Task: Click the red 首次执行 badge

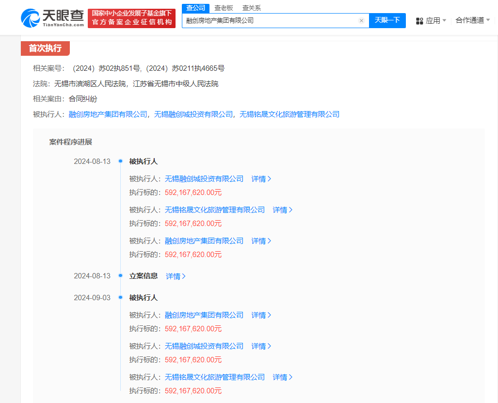Action: click(45, 48)
